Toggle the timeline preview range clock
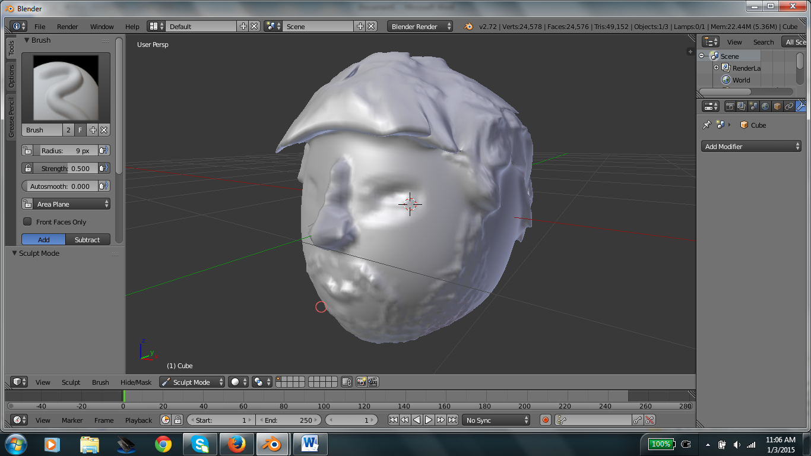The width and height of the screenshot is (811, 456). pyautogui.click(x=166, y=420)
